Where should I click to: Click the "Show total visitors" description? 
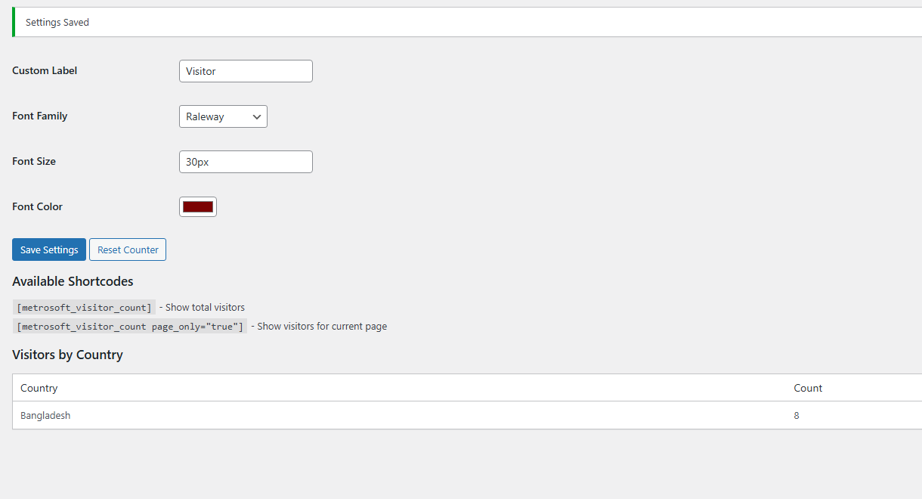205,308
